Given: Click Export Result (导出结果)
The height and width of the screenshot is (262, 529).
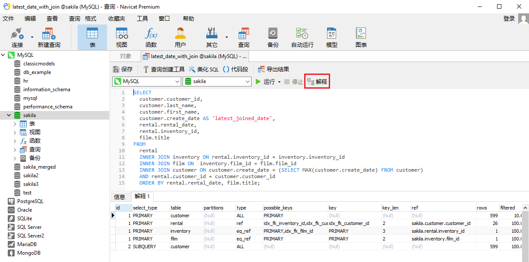Looking at the screenshot, I should point(273,69).
